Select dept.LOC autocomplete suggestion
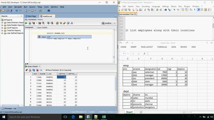Screen dimensions: 214x120 65,37
